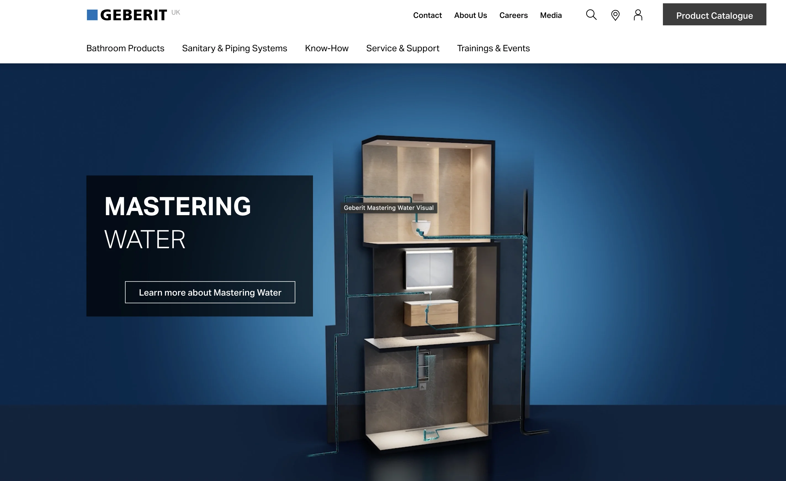Image resolution: width=786 pixels, height=481 pixels.
Task: Open the search icon
Action: (591, 15)
